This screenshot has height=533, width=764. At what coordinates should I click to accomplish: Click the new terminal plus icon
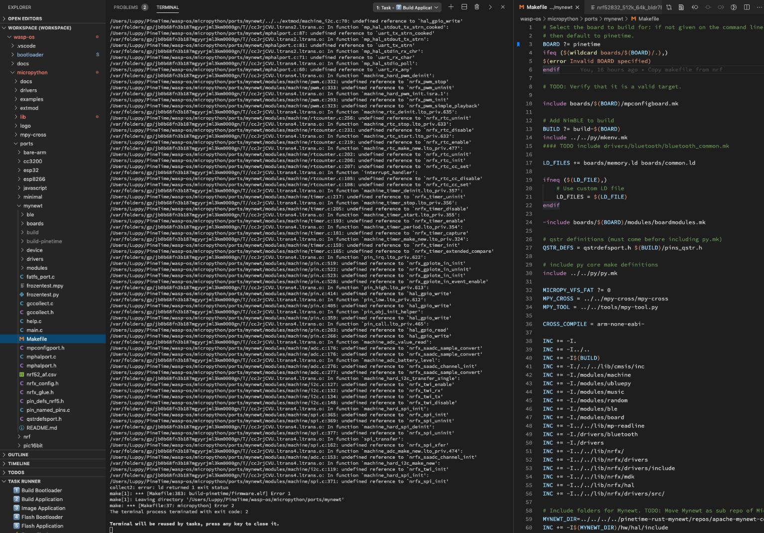click(x=451, y=7)
